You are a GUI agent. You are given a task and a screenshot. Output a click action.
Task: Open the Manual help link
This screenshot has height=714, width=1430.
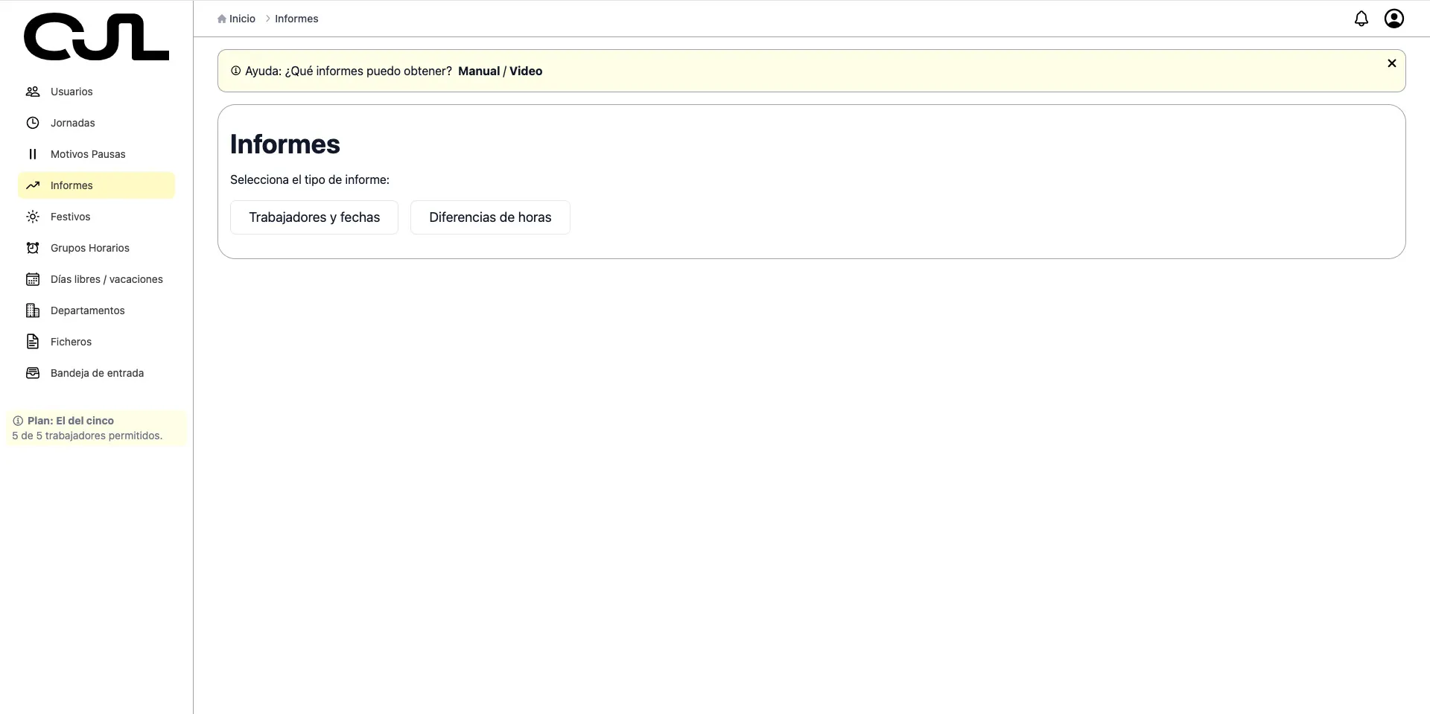pos(478,71)
